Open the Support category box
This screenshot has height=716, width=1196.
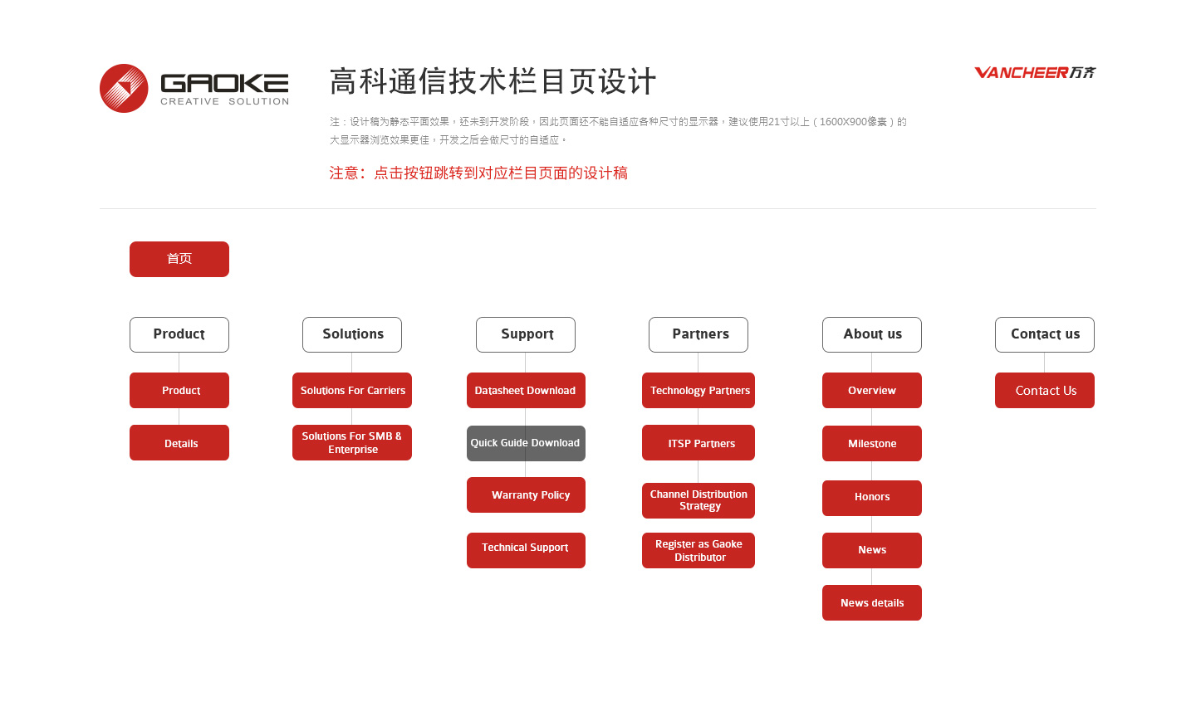[x=526, y=334]
